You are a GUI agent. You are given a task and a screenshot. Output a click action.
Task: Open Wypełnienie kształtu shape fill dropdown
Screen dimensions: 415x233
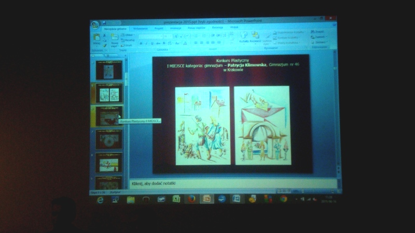coord(289,32)
